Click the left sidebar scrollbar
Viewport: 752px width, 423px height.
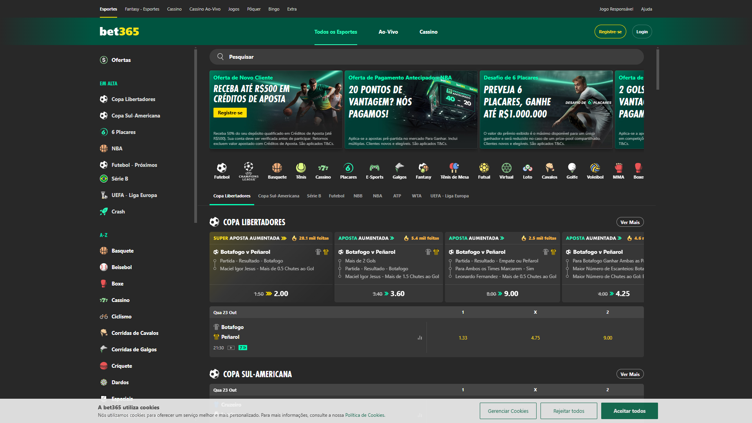[x=195, y=135]
